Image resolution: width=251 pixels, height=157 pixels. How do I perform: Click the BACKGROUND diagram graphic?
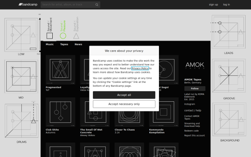[x=229, y=119]
